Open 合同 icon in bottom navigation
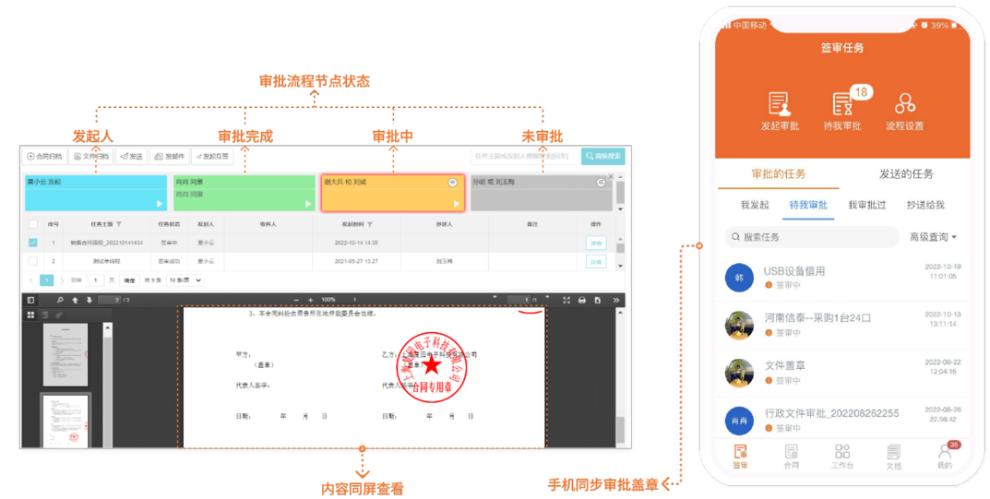The height and width of the screenshot is (499, 990). tap(791, 452)
